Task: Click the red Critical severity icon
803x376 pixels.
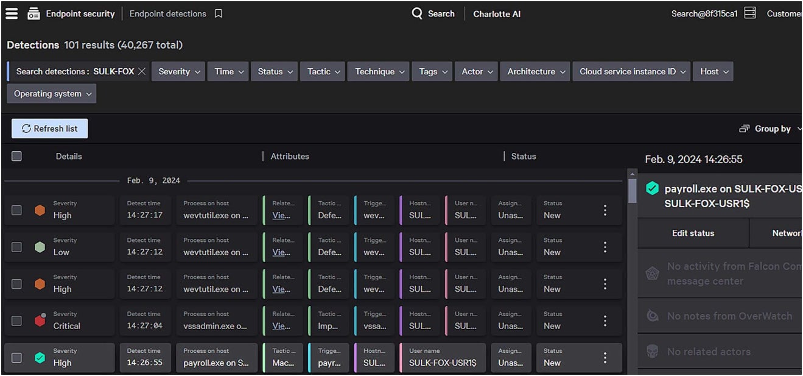Action: (40, 321)
